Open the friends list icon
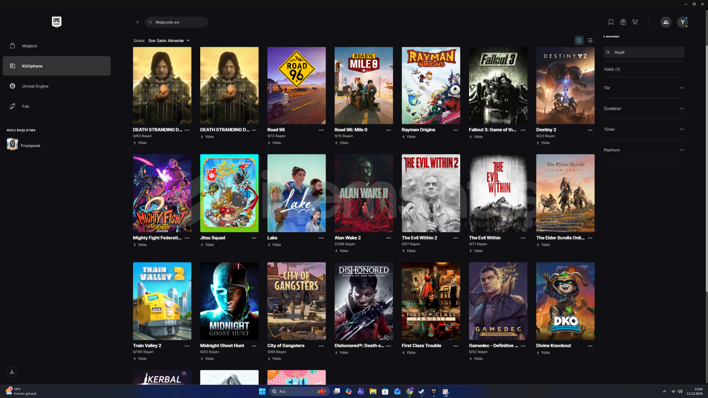 666,22
